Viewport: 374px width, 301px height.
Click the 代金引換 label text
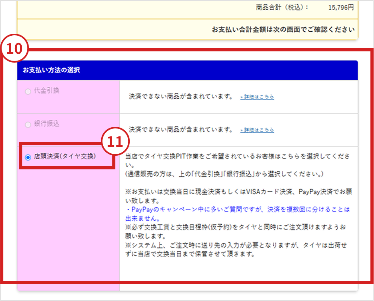click(47, 91)
